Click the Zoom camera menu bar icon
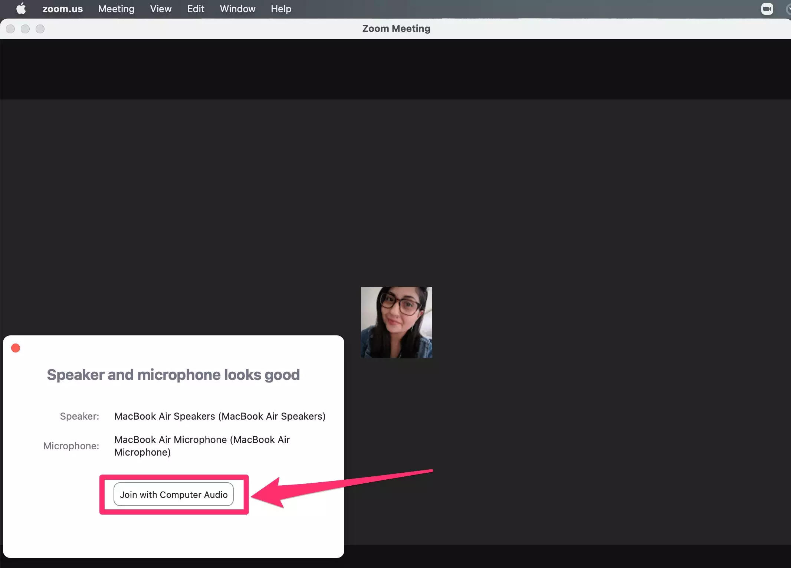Image resolution: width=791 pixels, height=568 pixels. [767, 9]
